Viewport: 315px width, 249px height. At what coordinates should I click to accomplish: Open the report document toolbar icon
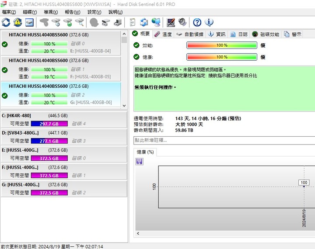[x=133, y=22]
